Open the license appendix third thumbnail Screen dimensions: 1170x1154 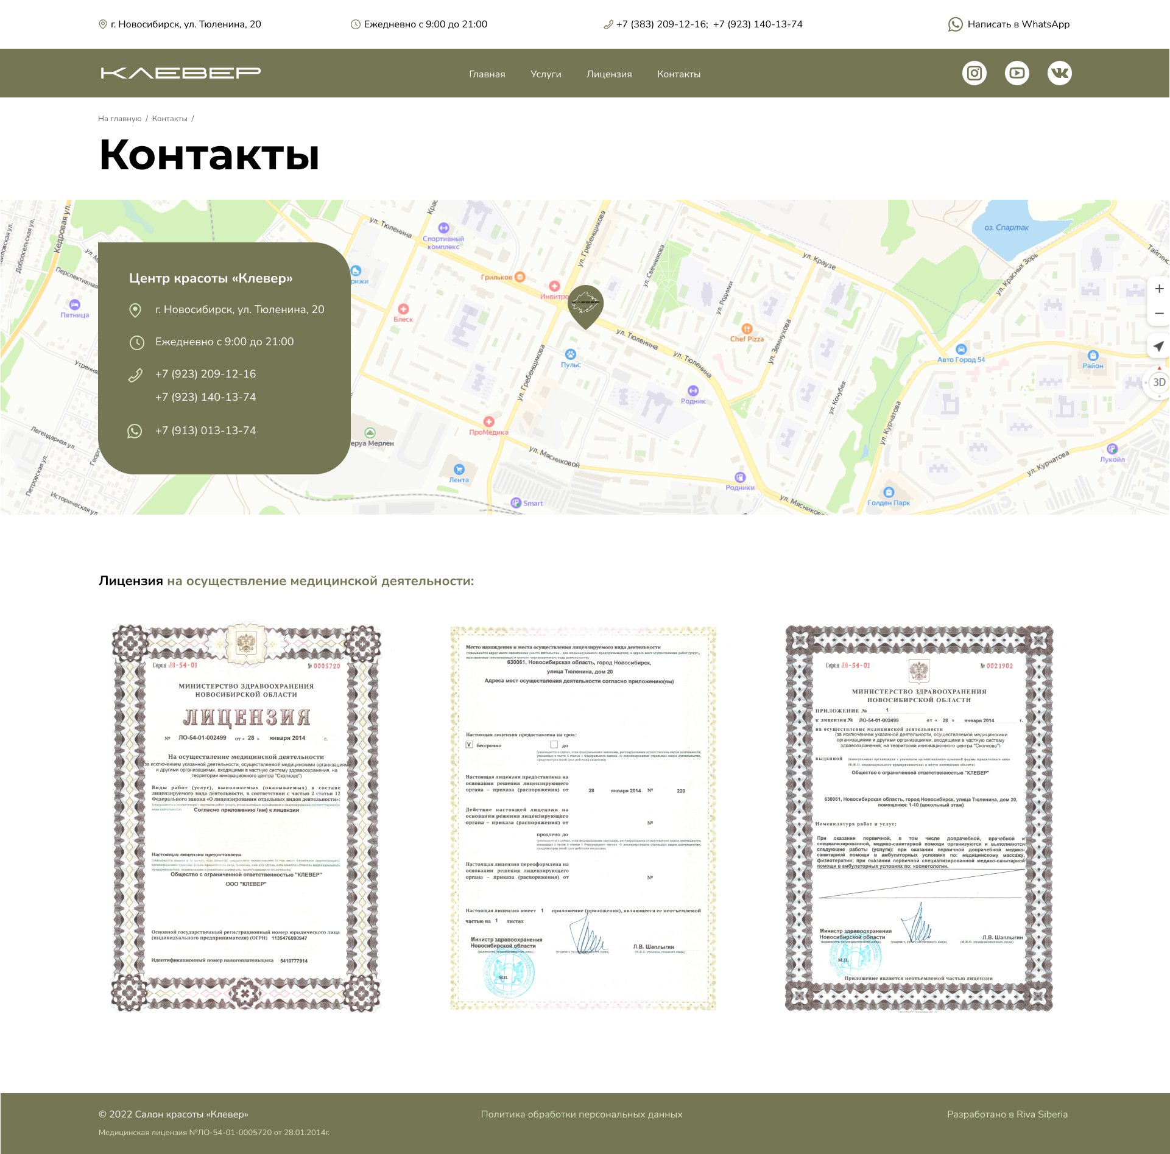pyautogui.click(x=918, y=817)
